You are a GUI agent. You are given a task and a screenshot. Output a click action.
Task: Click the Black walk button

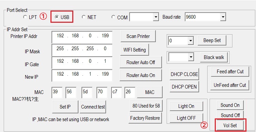[214, 57]
